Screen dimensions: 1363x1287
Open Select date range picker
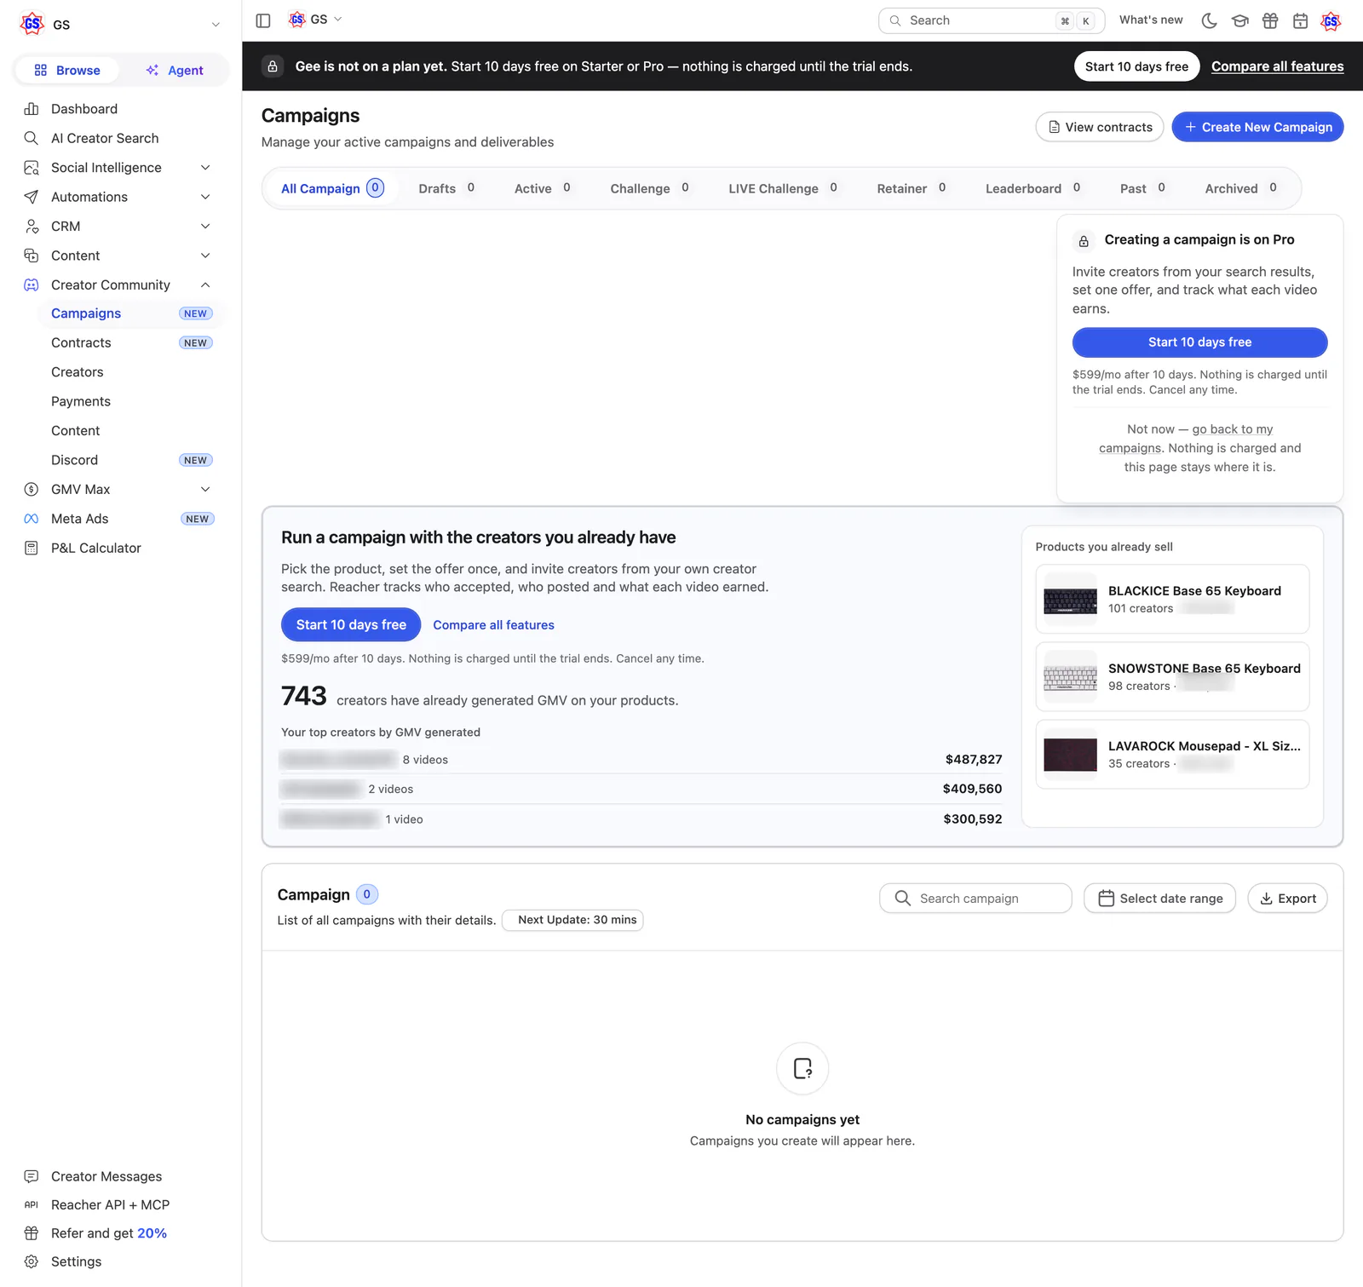tap(1159, 899)
